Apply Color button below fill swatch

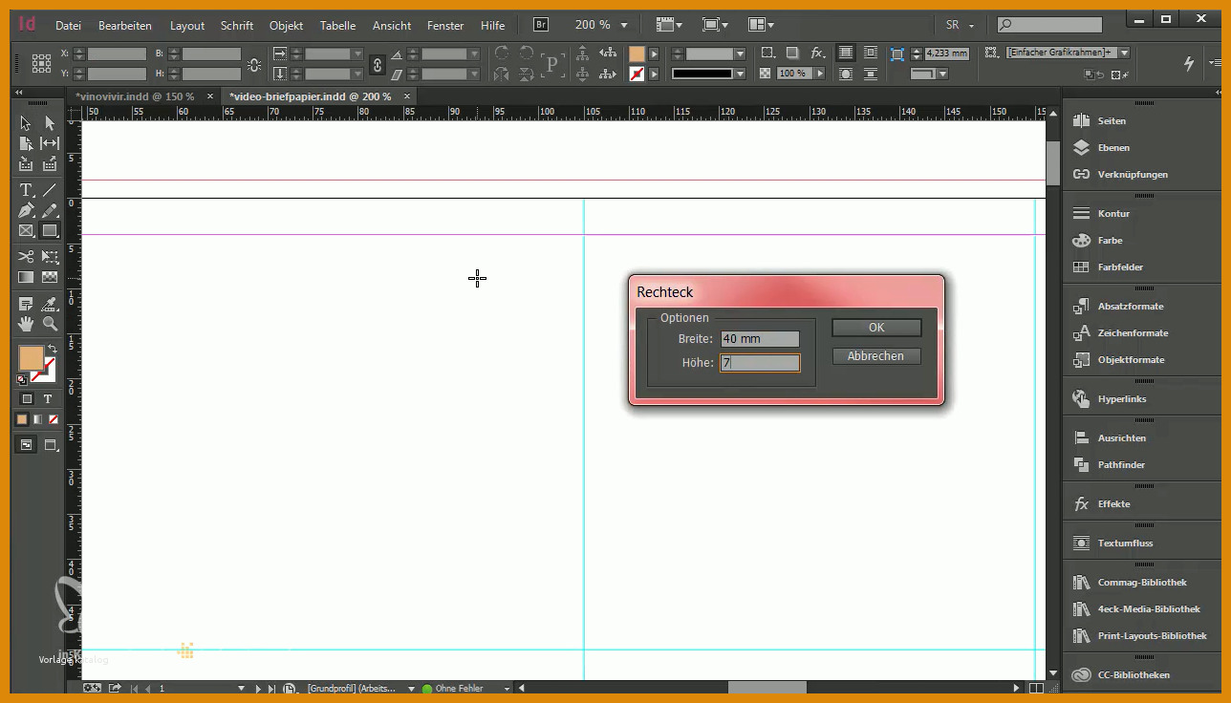[x=22, y=419]
